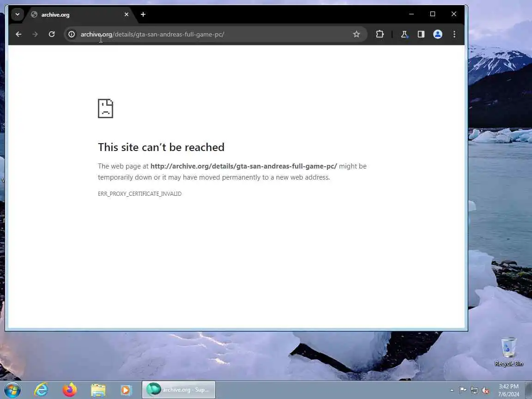Open Windows Explorer from taskbar
Image resolution: width=532 pixels, height=399 pixels.
point(98,390)
